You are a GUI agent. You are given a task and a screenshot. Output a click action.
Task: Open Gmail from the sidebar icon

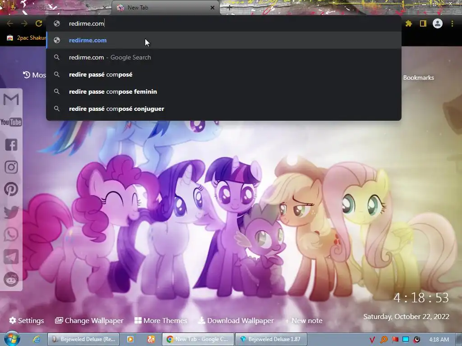click(11, 100)
